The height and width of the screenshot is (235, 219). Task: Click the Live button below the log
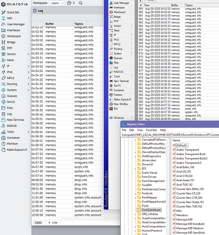(53, 223)
